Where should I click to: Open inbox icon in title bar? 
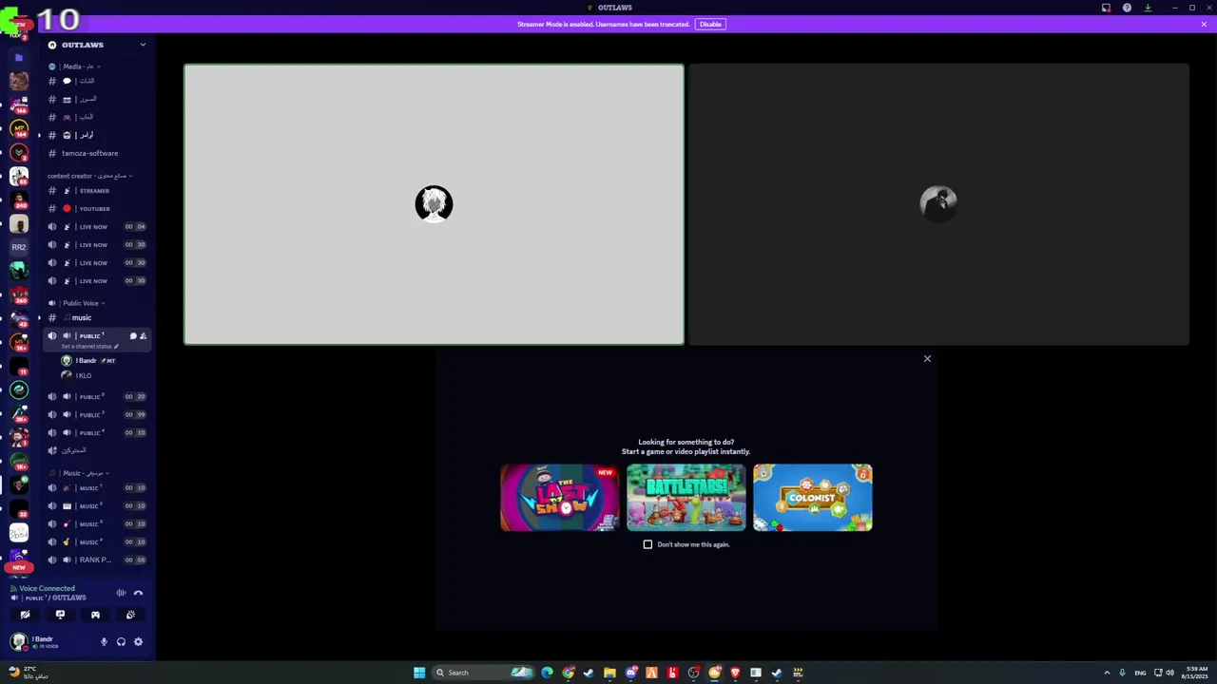(x=1106, y=8)
